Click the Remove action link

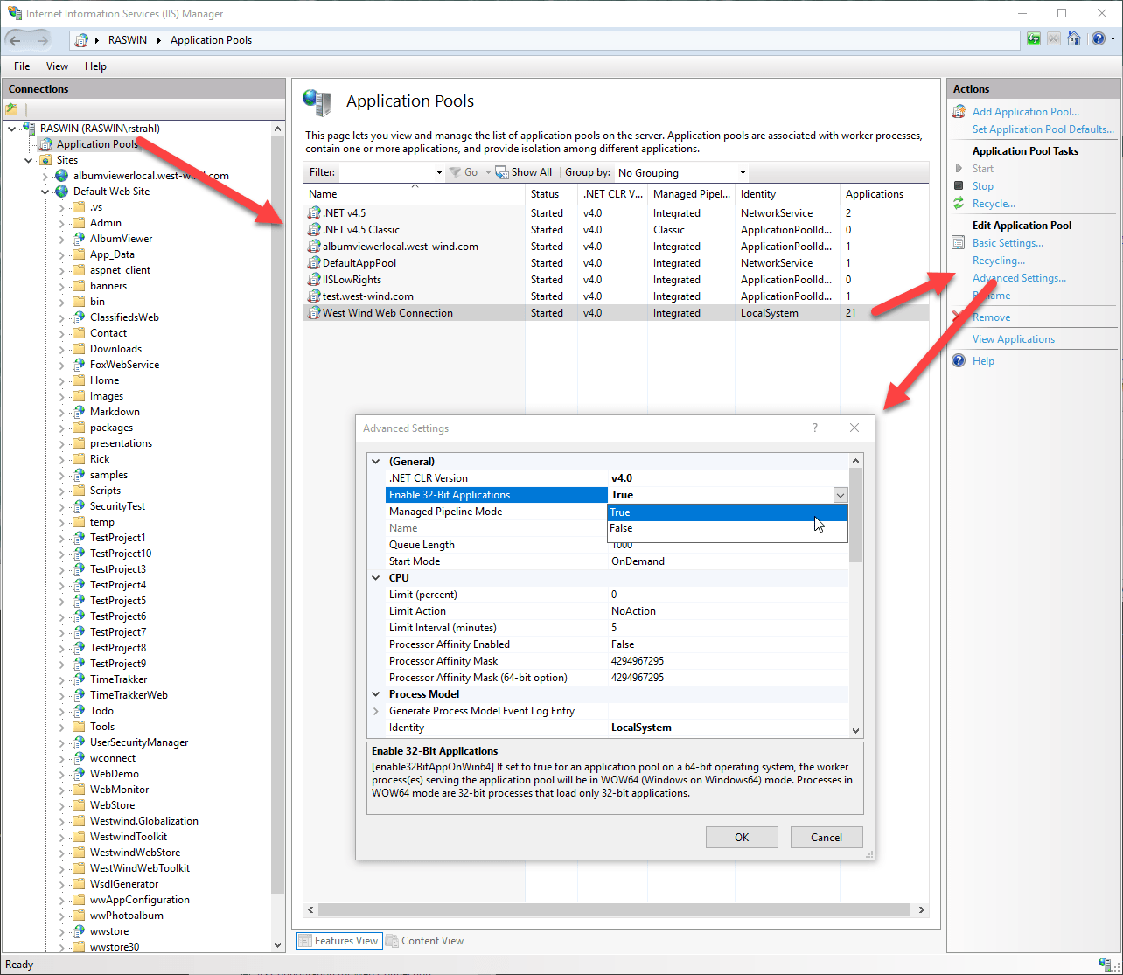(x=992, y=317)
